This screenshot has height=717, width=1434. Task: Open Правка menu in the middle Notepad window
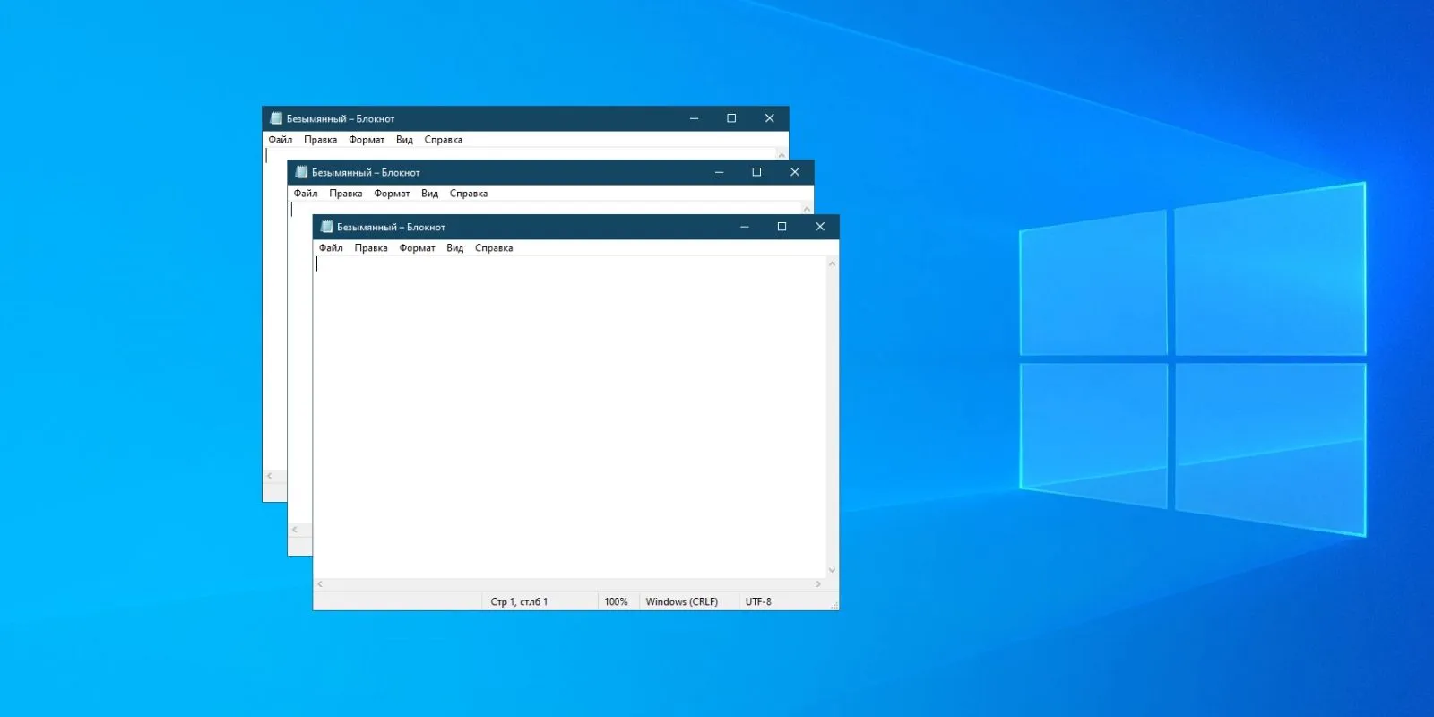point(346,194)
